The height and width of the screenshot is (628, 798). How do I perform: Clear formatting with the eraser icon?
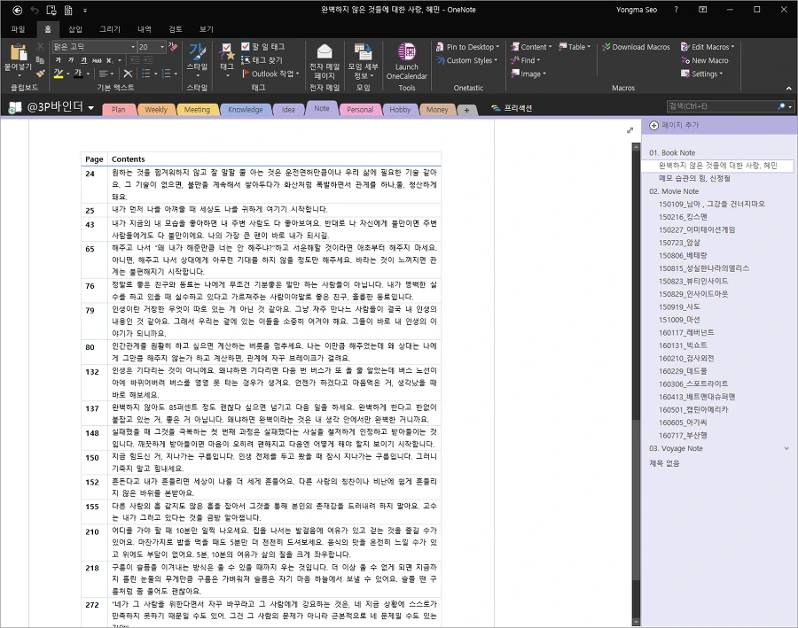173,47
